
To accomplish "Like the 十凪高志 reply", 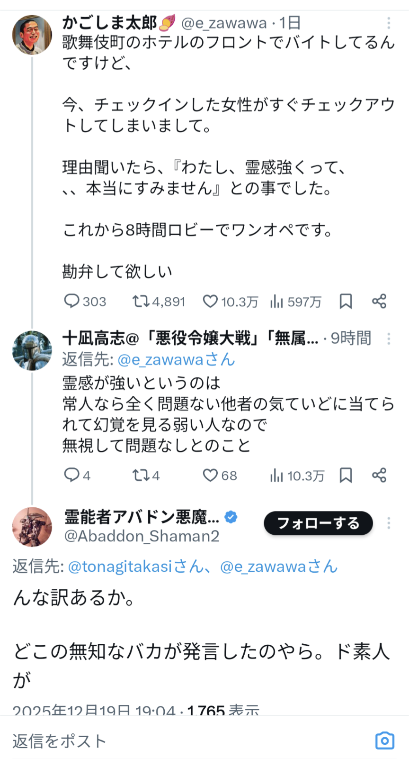I will (x=210, y=475).
